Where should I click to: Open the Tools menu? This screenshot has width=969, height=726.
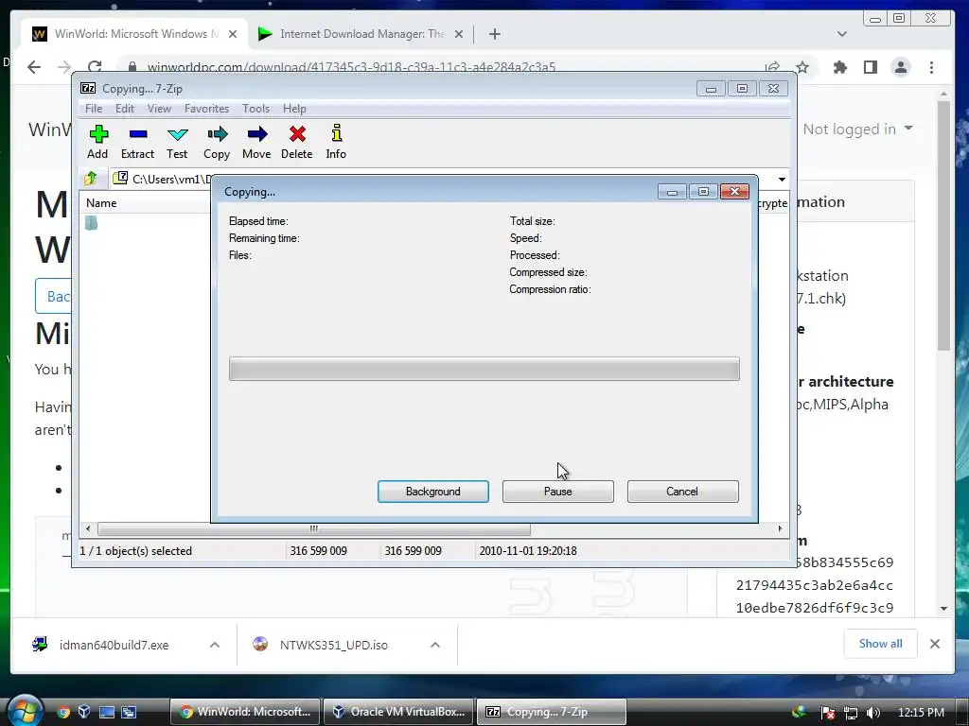pos(255,109)
